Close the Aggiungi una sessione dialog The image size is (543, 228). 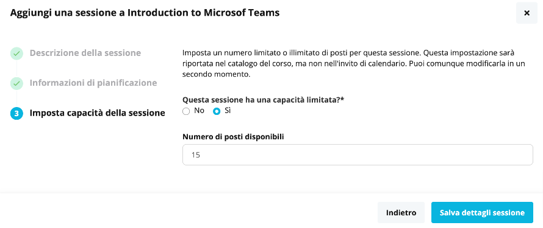(527, 13)
